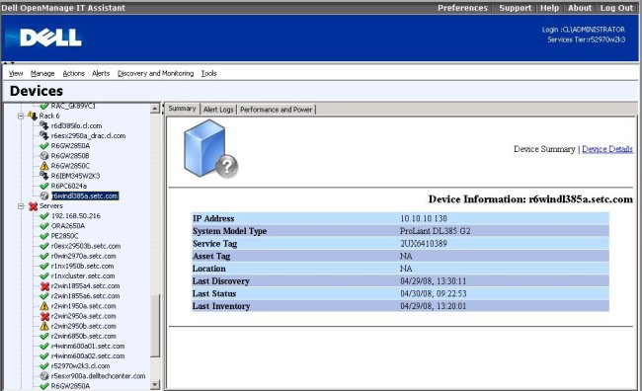Click the device tree scrollbar down arrow
This screenshot has width=642, height=391.
coord(155,384)
